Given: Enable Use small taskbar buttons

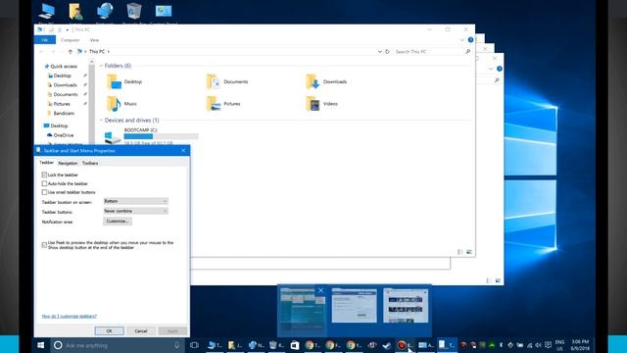Looking at the screenshot, I should point(44,192).
